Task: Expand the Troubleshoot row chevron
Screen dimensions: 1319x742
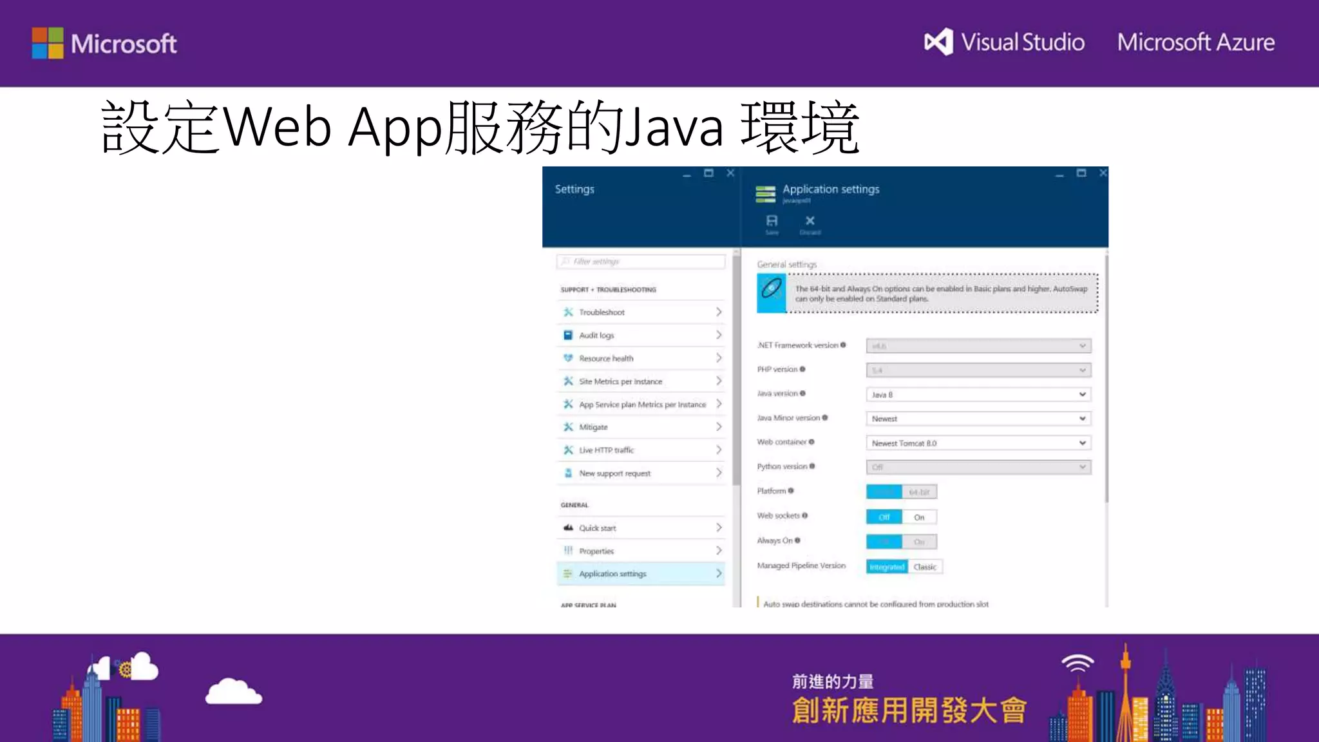Action: pyautogui.click(x=719, y=312)
